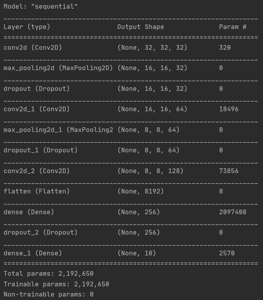Click the dropout (Dropout) layer name
This screenshot has height=300, width=263.
tap(36, 89)
